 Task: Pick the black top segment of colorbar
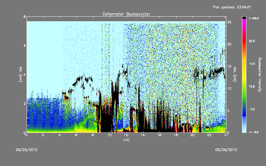click(x=244, y=18)
